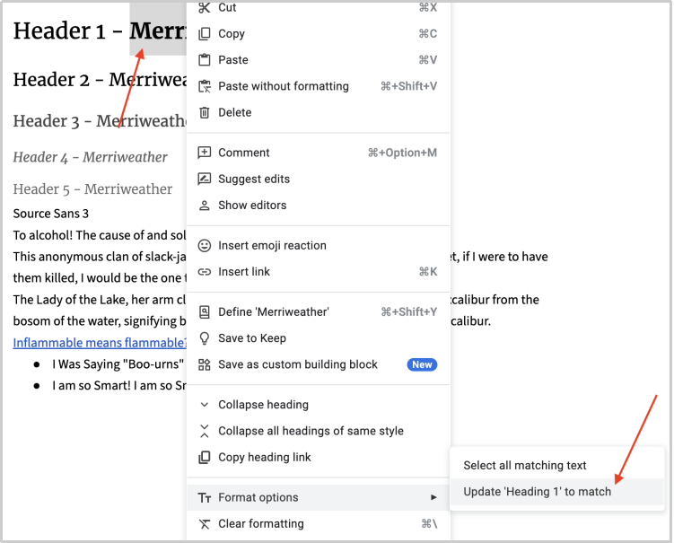Open the Inflammable means flammable link
The height and width of the screenshot is (543, 674).
pos(99,343)
